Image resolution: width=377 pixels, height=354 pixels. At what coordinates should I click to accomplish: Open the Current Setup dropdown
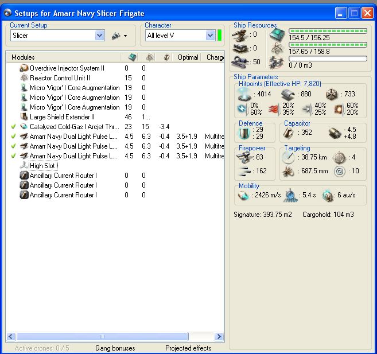[x=100, y=36]
